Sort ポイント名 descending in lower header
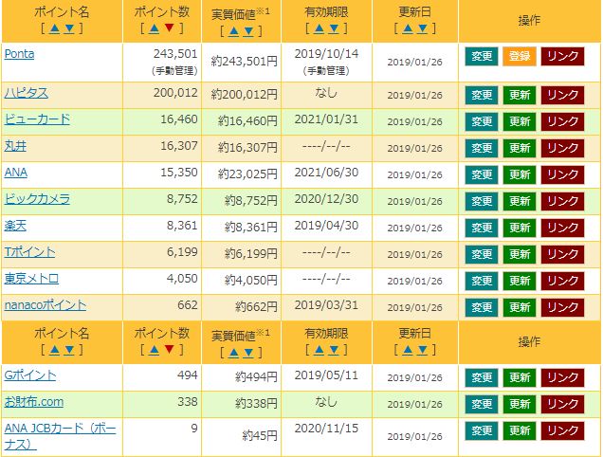 pyautogui.click(x=69, y=350)
